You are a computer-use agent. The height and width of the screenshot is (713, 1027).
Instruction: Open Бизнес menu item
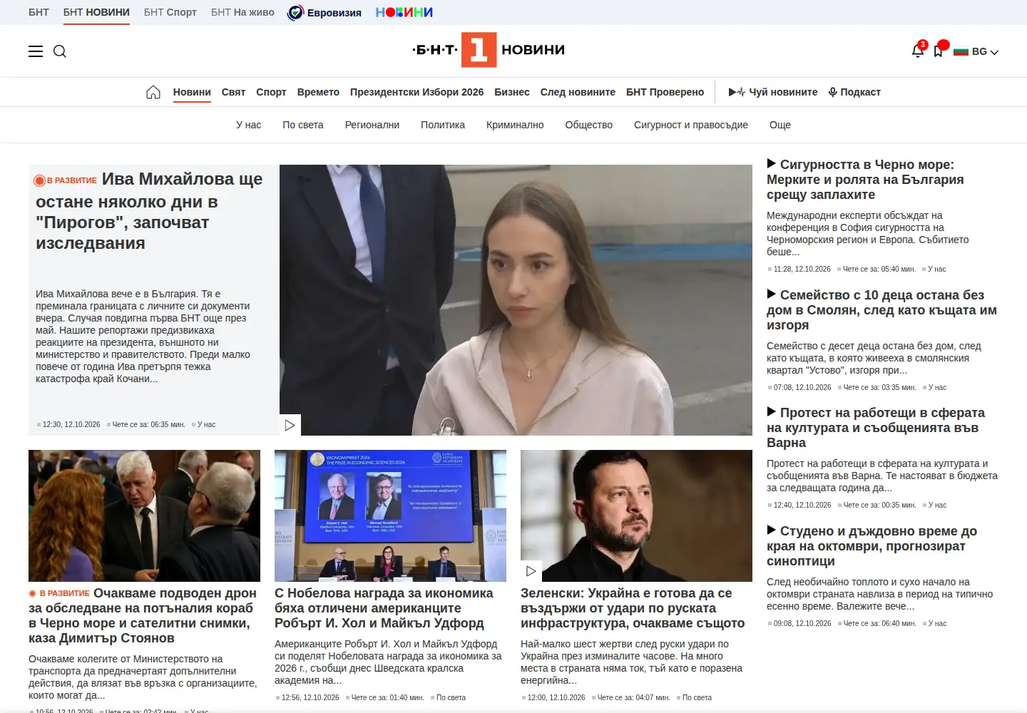tap(512, 92)
